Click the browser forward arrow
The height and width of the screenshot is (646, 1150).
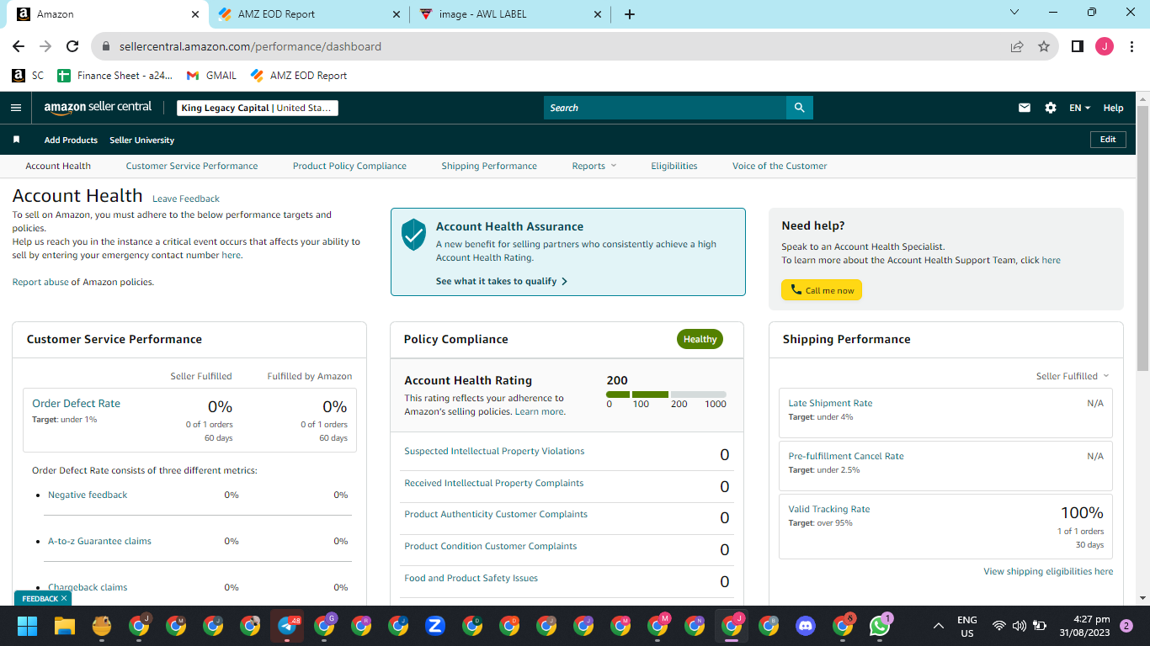click(45, 46)
